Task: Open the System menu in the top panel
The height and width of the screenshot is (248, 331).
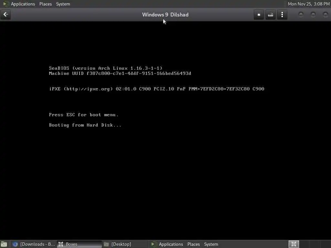Action: [63, 4]
